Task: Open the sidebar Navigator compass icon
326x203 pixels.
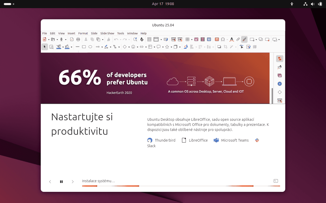Action: click(x=280, y=84)
